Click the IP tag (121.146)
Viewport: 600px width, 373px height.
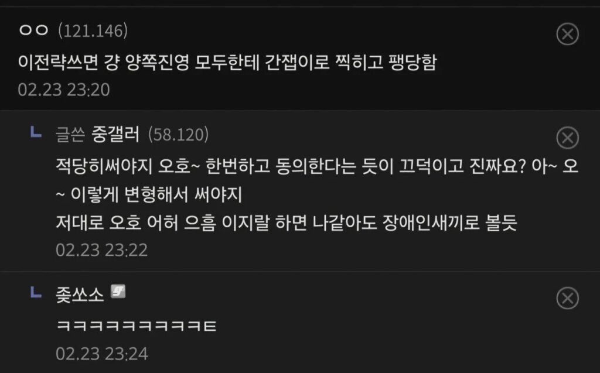tap(93, 30)
